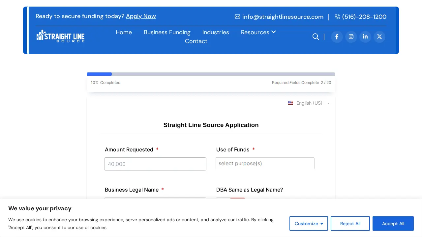Click the 10% Completed text

click(x=105, y=83)
